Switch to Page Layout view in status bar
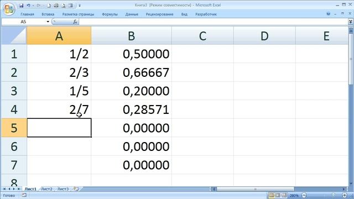Image resolution: width=354 pixels, height=199 pixels. tap(278, 195)
